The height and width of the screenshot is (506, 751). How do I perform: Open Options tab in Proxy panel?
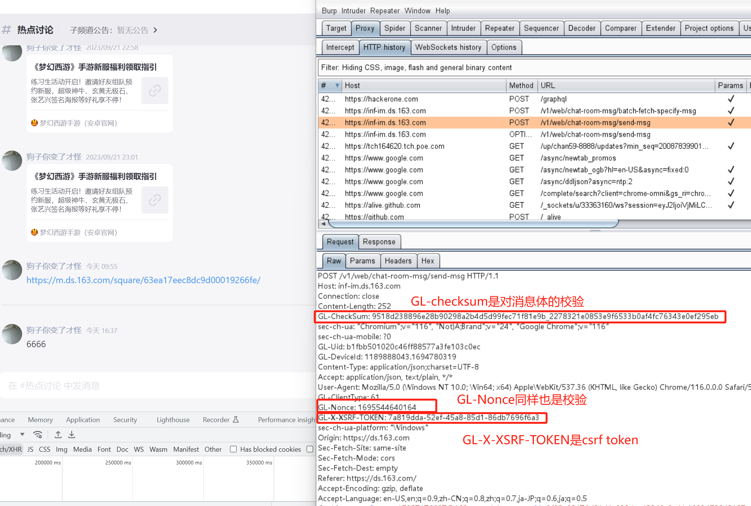pos(504,48)
